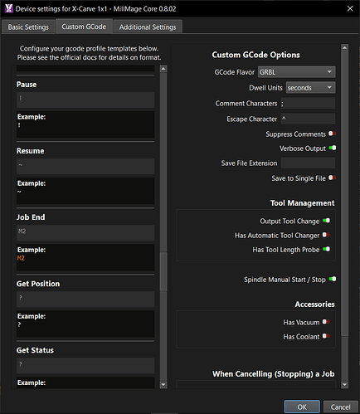Enable the Has Vacuum switch
The width and height of the screenshot is (360, 414).
click(x=326, y=322)
